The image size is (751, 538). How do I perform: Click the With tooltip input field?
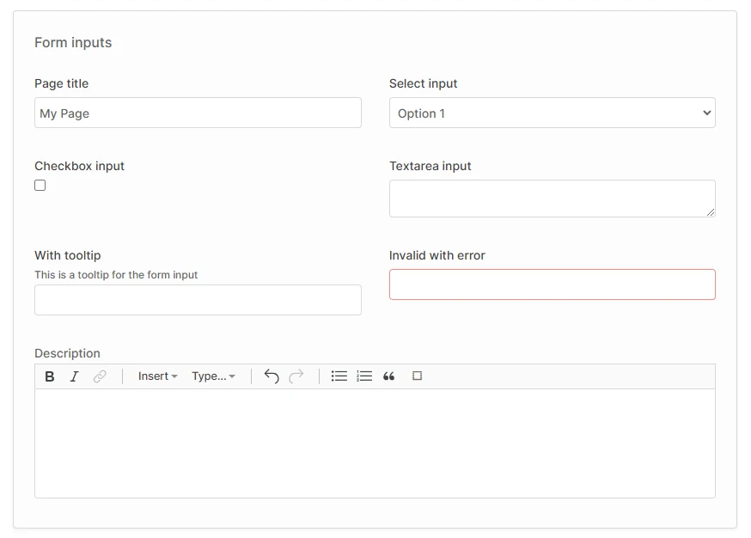pos(198,299)
